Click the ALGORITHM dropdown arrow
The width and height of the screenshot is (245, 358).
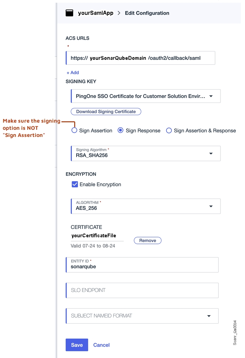211,206
